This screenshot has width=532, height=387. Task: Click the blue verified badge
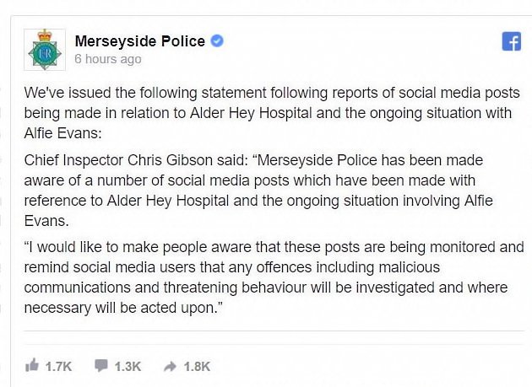point(217,41)
